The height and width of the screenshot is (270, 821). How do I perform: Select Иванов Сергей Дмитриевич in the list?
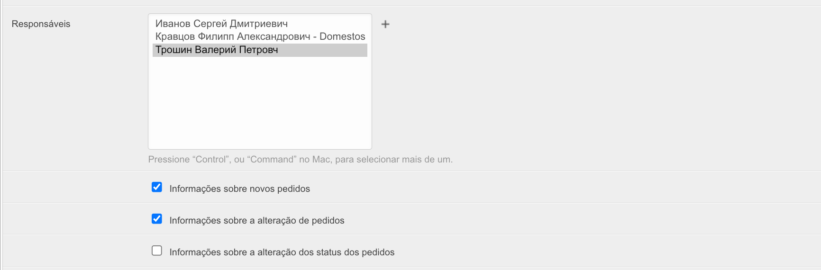(221, 24)
